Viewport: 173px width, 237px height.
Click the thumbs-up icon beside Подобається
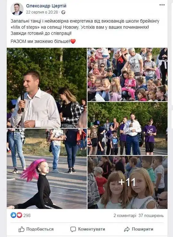pos(22,229)
